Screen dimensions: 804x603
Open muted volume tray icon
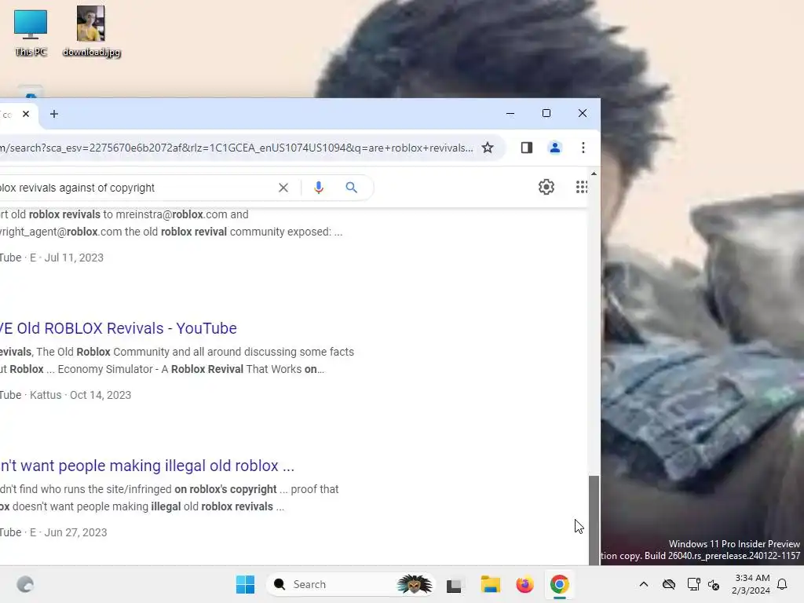point(714,584)
